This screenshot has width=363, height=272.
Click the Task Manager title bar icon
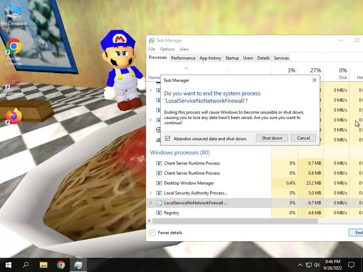[x=152, y=40]
